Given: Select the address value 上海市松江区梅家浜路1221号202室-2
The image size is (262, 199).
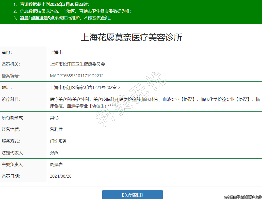Looking at the screenshot, I should point(85,88).
